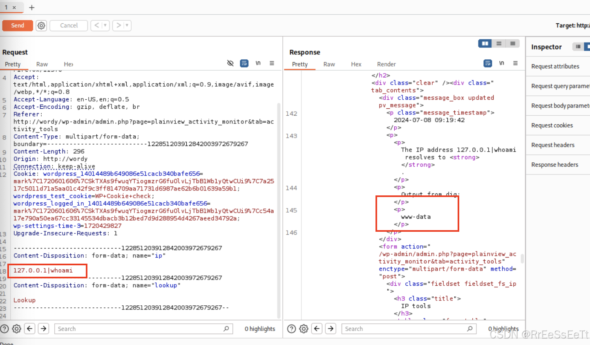Select the Response Pretty tab
The height and width of the screenshot is (345, 590).
tap(300, 64)
